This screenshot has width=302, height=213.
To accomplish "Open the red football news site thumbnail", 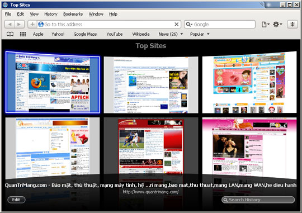I will point(151,146).
